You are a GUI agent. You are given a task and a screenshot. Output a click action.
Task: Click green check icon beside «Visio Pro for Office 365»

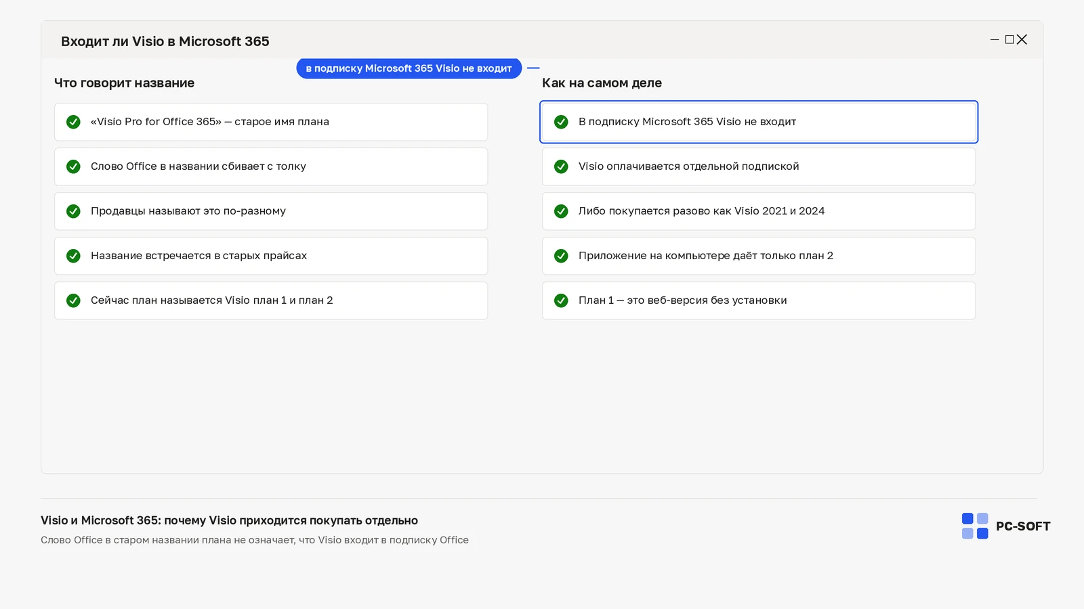pyautogui.click(x=73, y=122)
